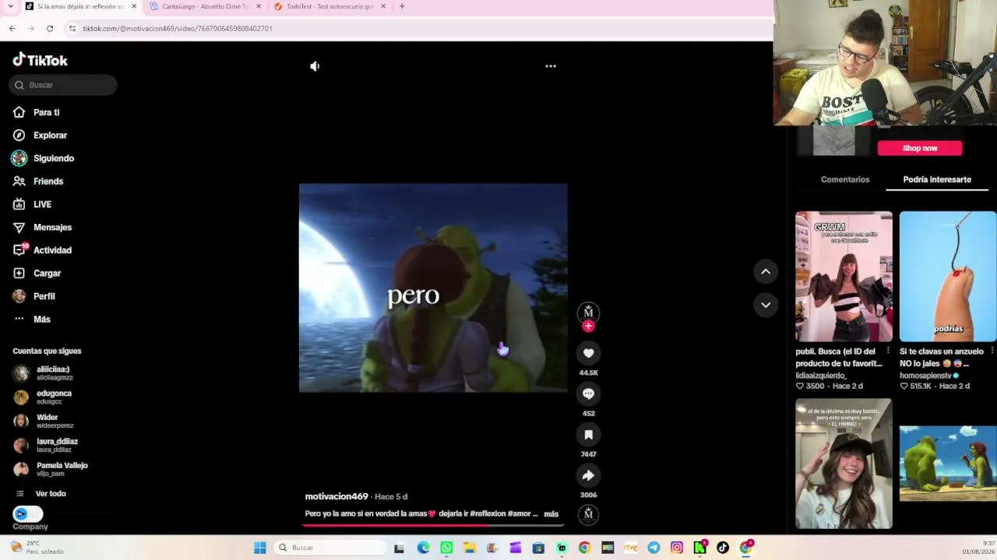Image resolution: width=997 pixels, height=560 pixels.
Task: Click the address bar URL
Action: (x=178, y=29)
